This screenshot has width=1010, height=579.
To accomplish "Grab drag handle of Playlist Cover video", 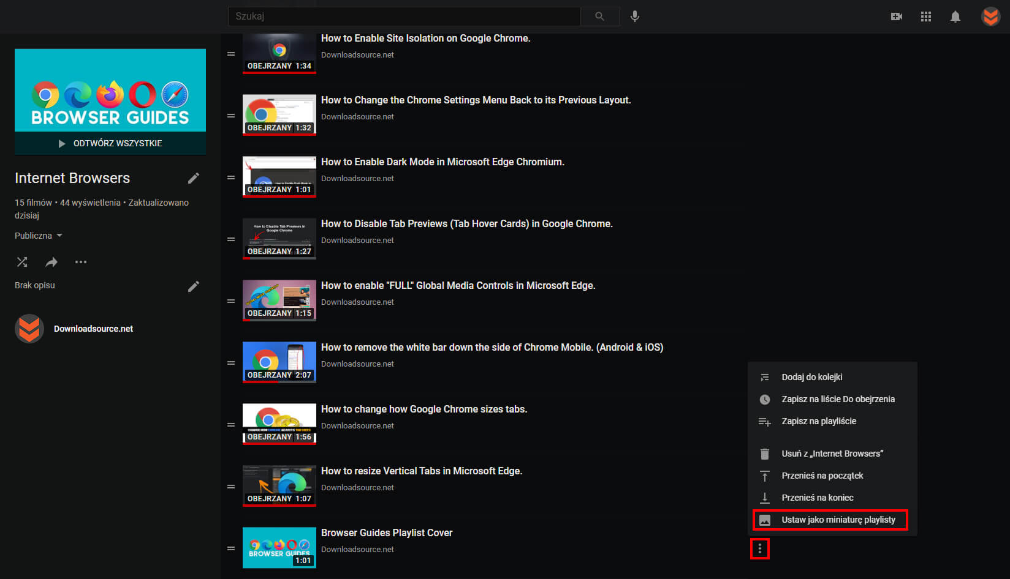I will tap(231, 548).
